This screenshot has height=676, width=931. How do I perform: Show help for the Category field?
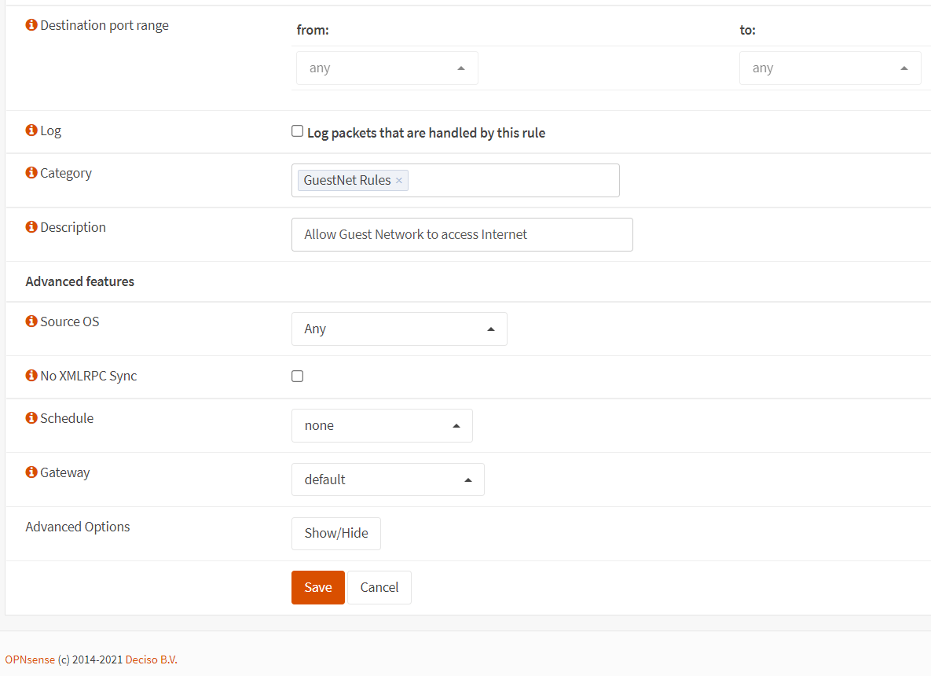31,173
